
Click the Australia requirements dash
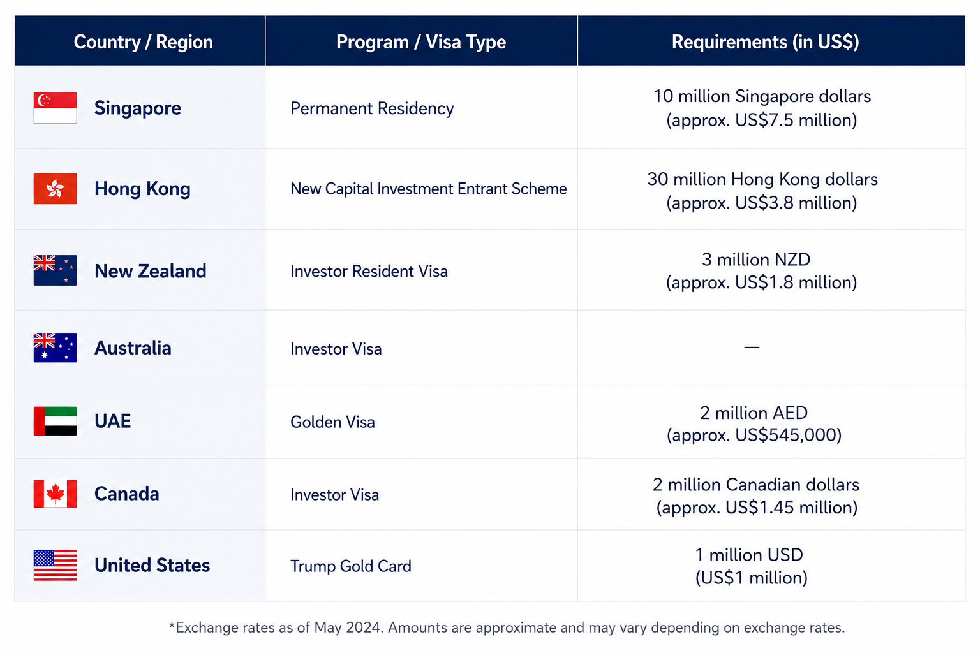pyautogui.click(x=752, y=347)
